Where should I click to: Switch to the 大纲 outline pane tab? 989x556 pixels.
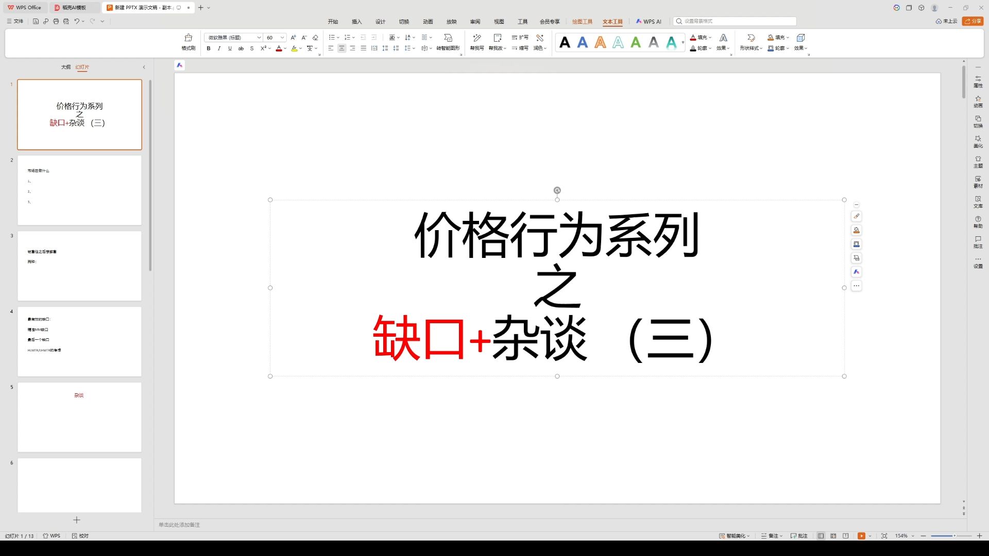coord(66,67)
